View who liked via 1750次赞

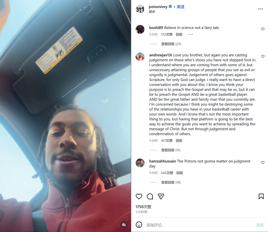(x=143, y=207)
